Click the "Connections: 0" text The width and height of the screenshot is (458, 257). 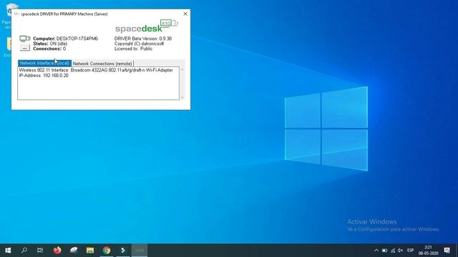click(49, 49)
